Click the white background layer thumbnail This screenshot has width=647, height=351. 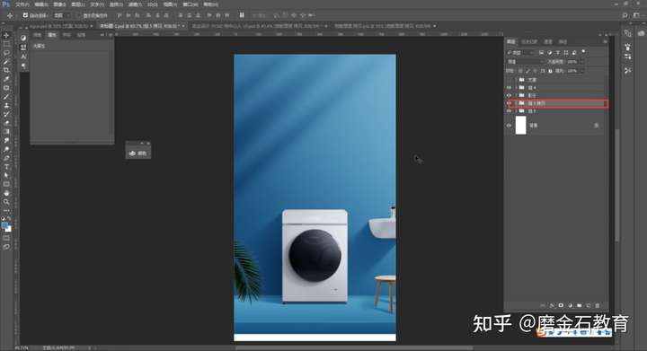click(520, 126)
